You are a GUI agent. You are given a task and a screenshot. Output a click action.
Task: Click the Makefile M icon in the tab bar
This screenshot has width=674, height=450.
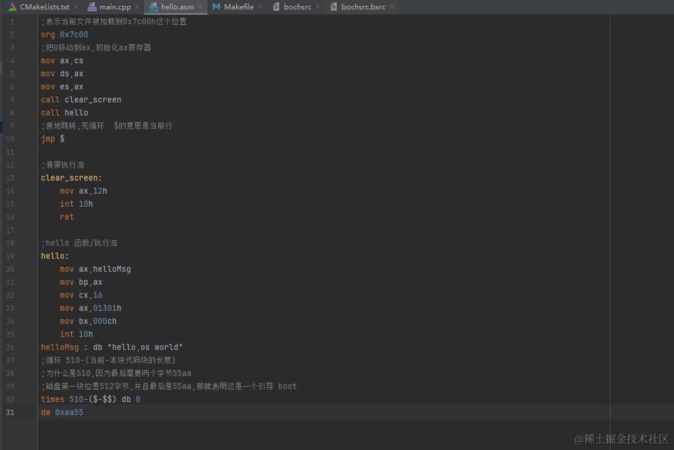[216, 7]
